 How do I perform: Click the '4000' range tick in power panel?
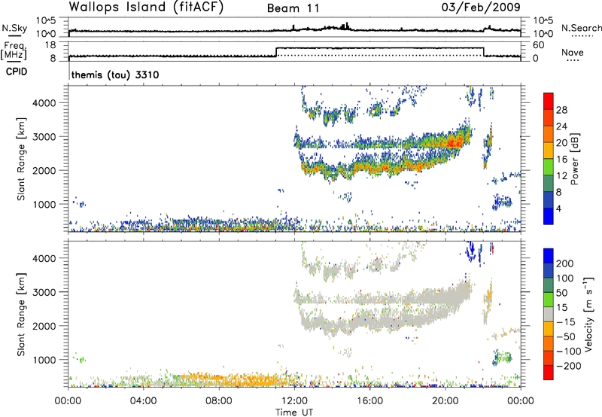(x=44, y=103)
